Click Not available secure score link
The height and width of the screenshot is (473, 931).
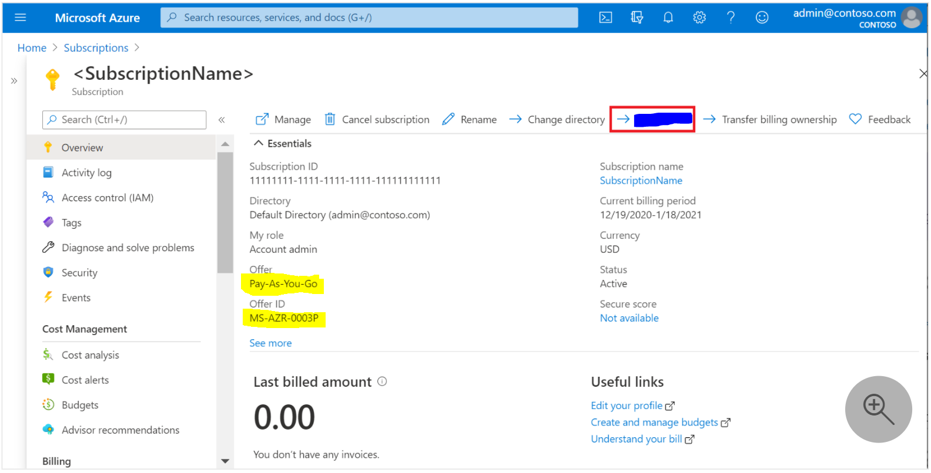[x=629, y=318]
